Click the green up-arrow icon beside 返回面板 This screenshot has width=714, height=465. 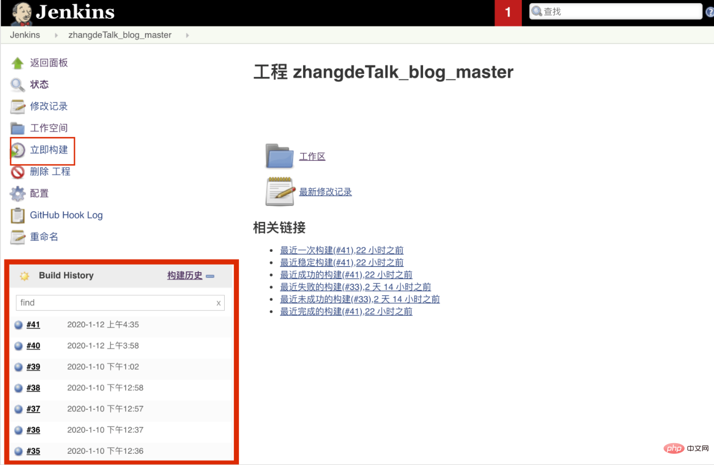tap(18, 63)
